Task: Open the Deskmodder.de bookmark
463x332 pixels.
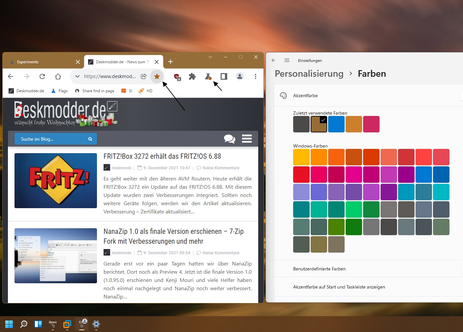Action: point(26,91)
